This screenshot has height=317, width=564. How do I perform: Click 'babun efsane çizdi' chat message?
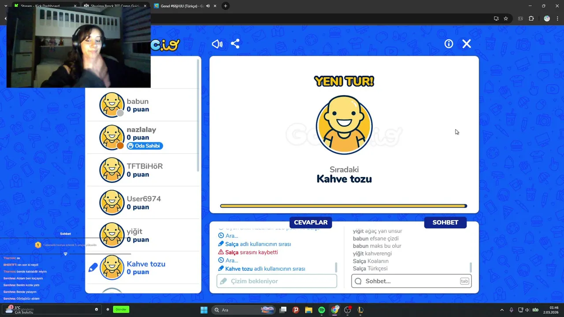tap(375, 239)
